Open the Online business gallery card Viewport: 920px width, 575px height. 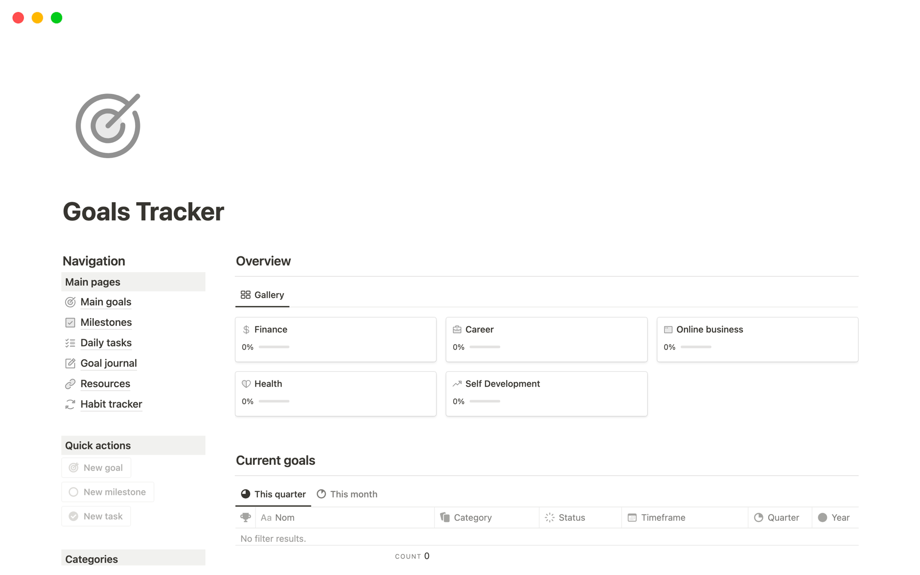757,339
